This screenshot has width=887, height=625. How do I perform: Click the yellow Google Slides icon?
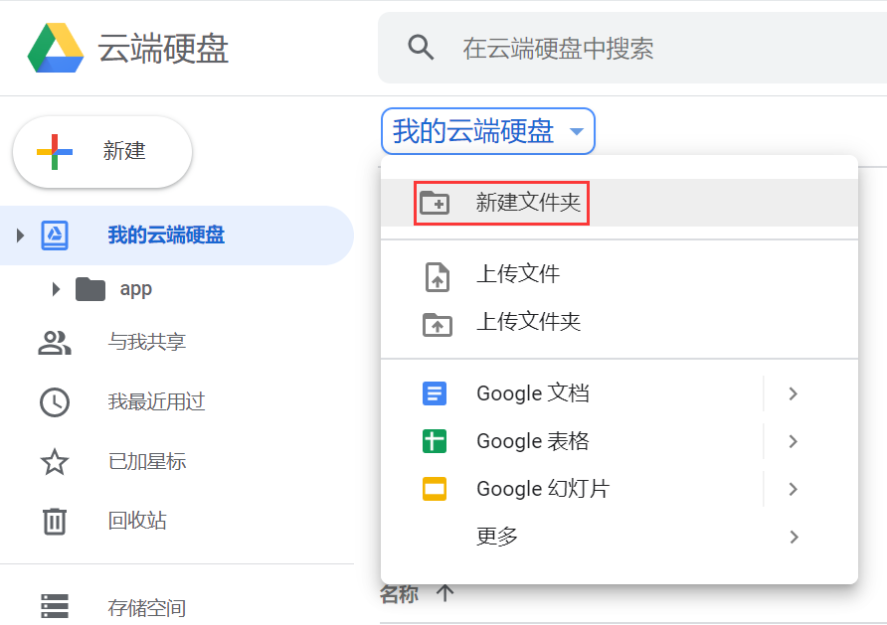tap(435, 489)
